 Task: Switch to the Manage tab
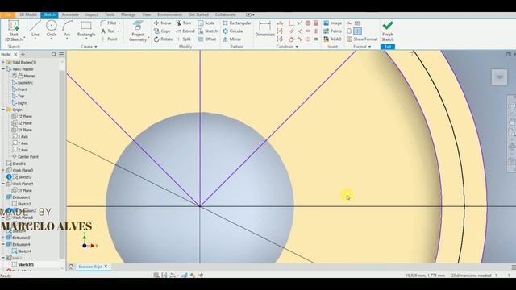pyautogui.click(x=128, y=14)
